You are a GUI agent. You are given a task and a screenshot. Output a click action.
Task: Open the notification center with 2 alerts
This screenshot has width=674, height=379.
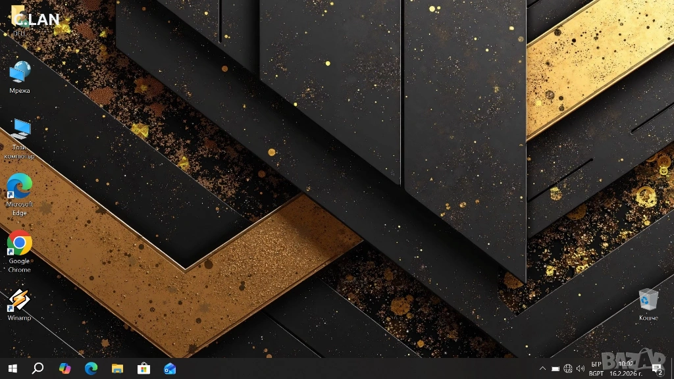click(x=656, y=368)
